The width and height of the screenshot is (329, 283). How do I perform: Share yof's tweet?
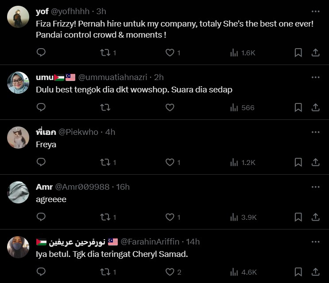(x=316, y=53)
